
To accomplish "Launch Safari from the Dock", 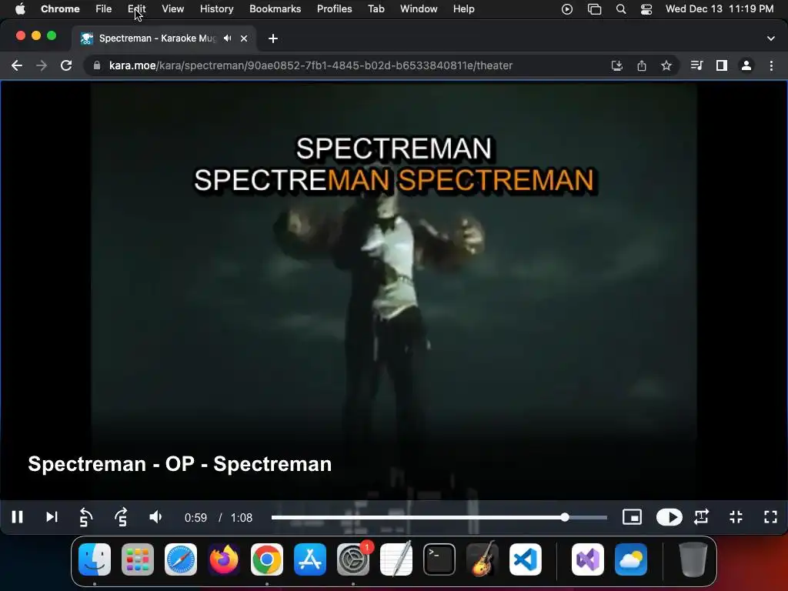I will pos(180,559).
